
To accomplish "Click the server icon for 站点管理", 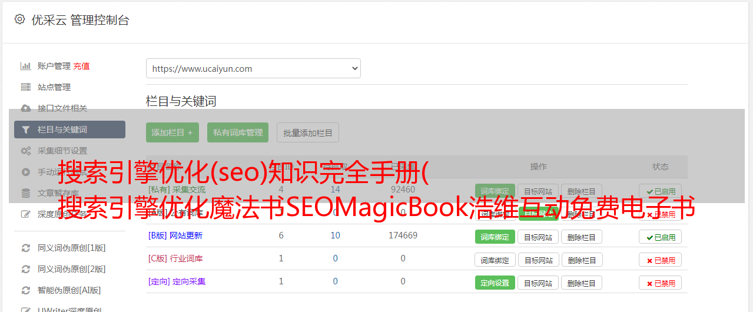I will pos(26,87).
